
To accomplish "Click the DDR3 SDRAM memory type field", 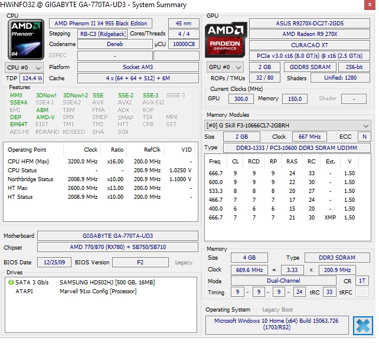I will [337, 257].
